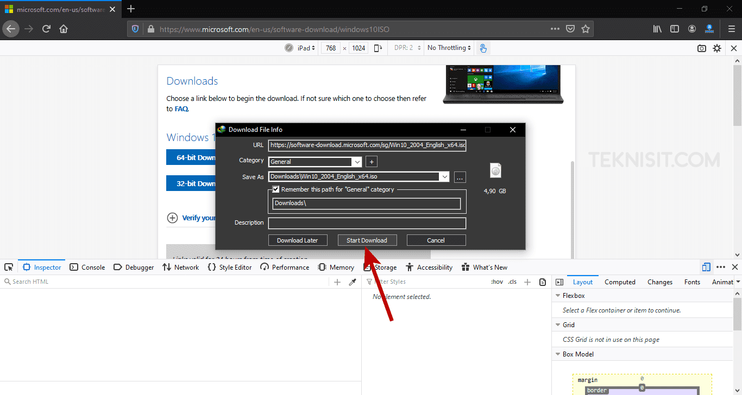Open the DPR dropdown

pos(407,48)
